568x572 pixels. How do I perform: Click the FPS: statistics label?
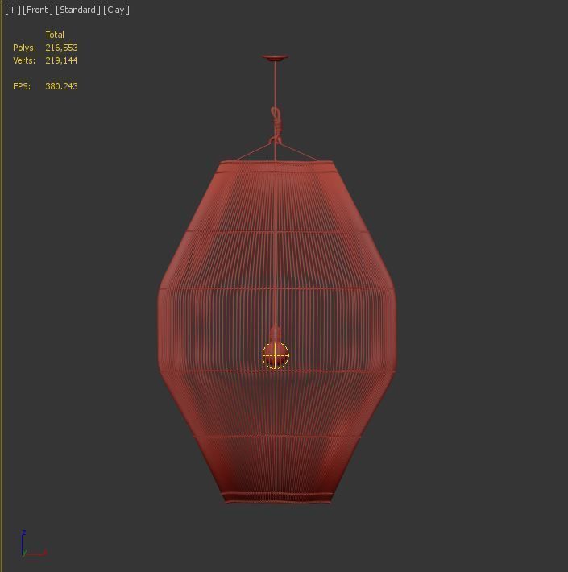(22, 86)
